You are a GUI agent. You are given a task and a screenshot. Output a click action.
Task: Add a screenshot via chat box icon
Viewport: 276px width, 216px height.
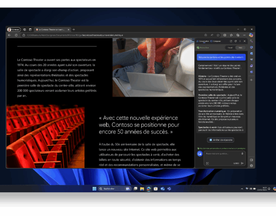click(207, 163)
